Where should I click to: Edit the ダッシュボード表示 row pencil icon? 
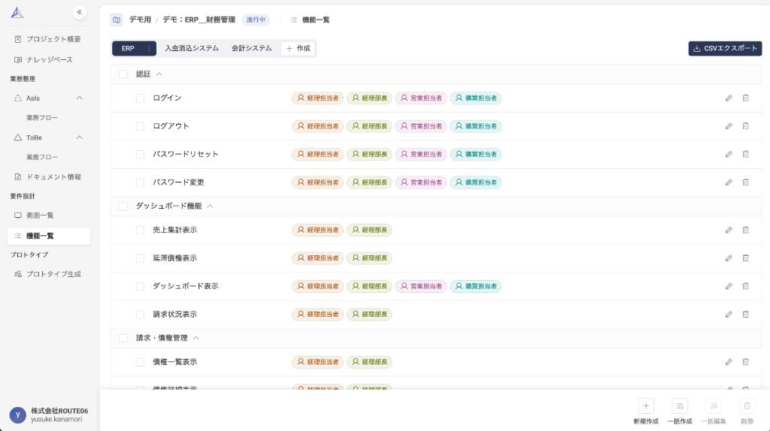729,286
